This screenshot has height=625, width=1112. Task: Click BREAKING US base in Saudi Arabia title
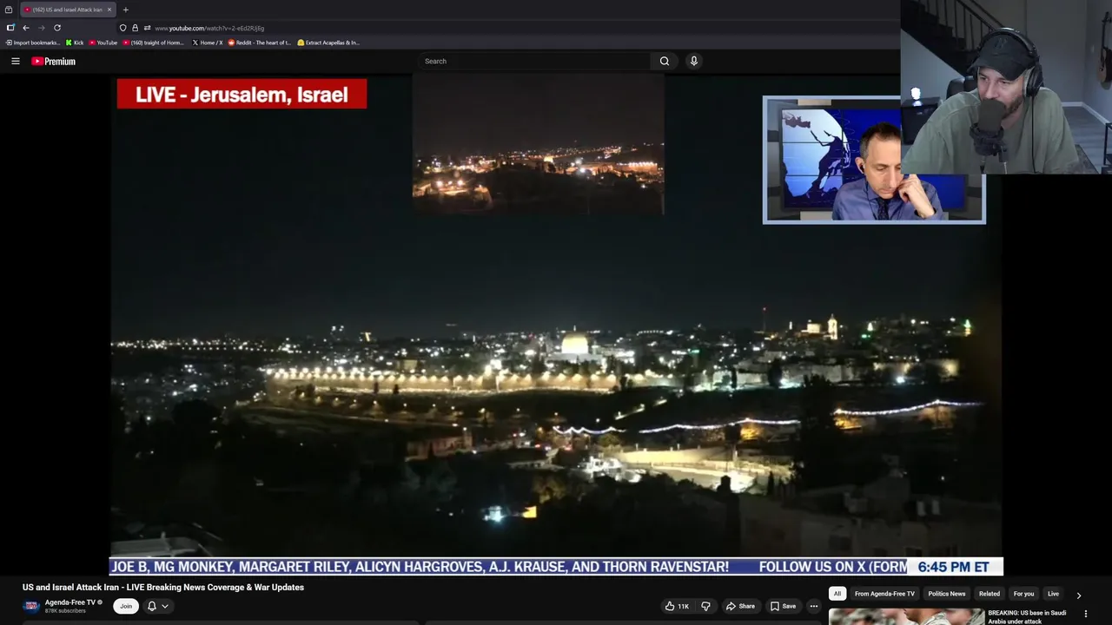tap(1028, 617)
